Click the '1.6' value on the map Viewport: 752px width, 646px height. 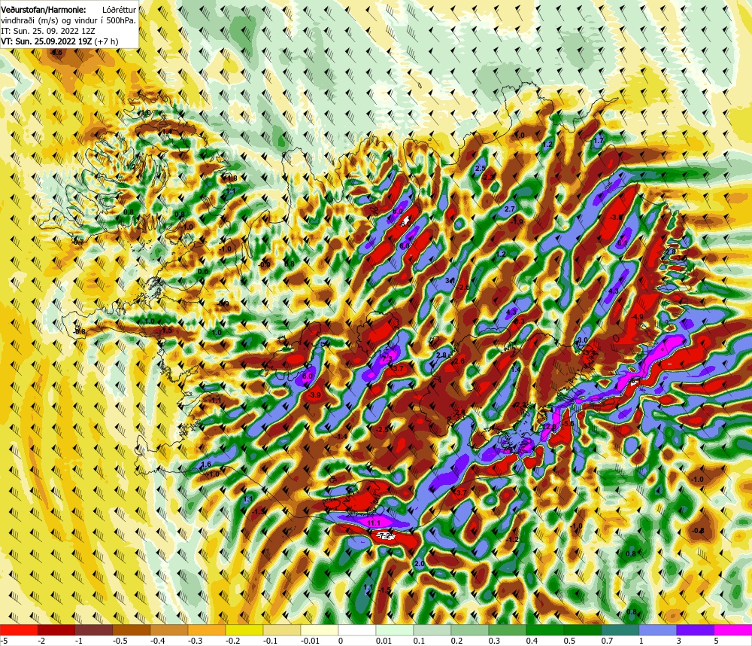[206, 465]
